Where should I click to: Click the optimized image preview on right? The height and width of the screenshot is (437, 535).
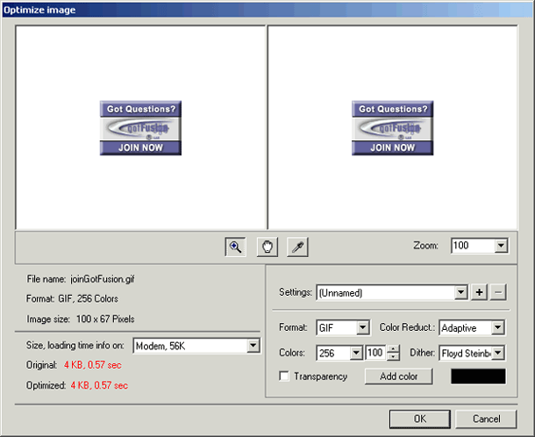point(392,128)
